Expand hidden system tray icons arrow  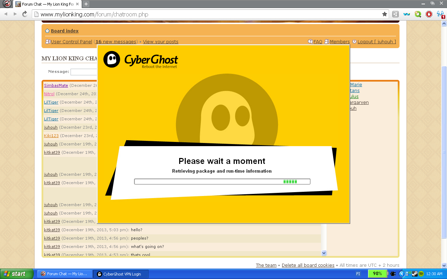click(x=402, y=274)
